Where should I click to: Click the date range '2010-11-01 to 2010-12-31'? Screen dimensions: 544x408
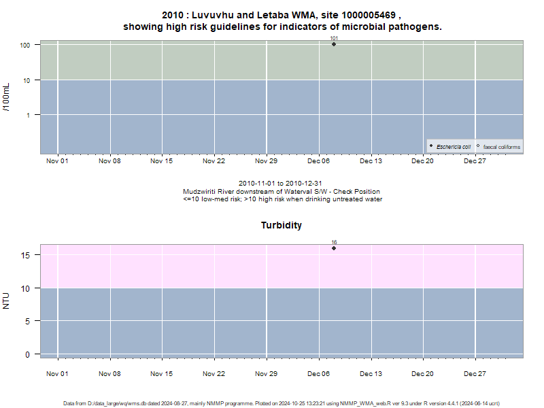point(280,183)
